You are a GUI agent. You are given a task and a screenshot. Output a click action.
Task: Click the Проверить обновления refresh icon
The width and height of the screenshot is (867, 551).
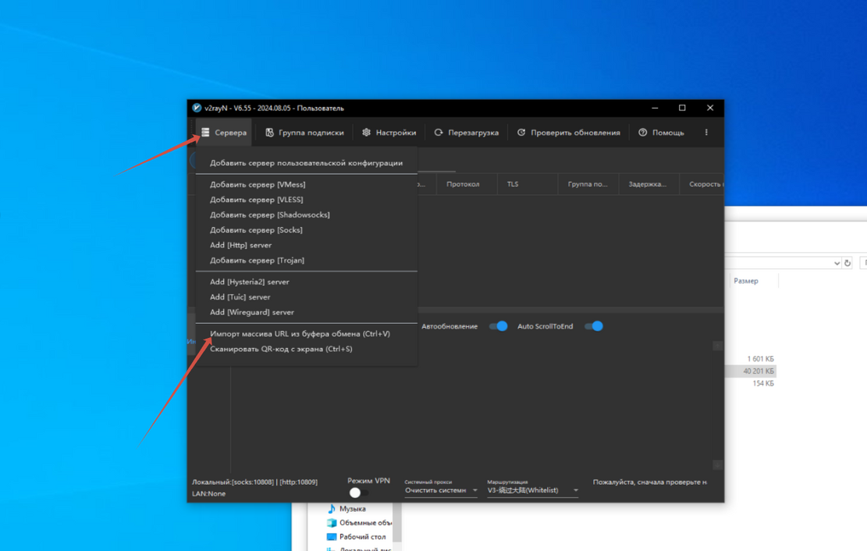(521, 133)
